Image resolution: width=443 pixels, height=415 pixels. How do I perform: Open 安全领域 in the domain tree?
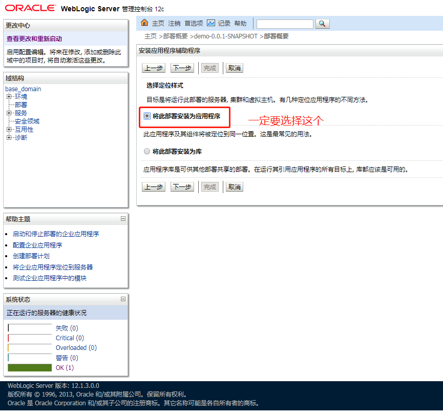point(27,121)
